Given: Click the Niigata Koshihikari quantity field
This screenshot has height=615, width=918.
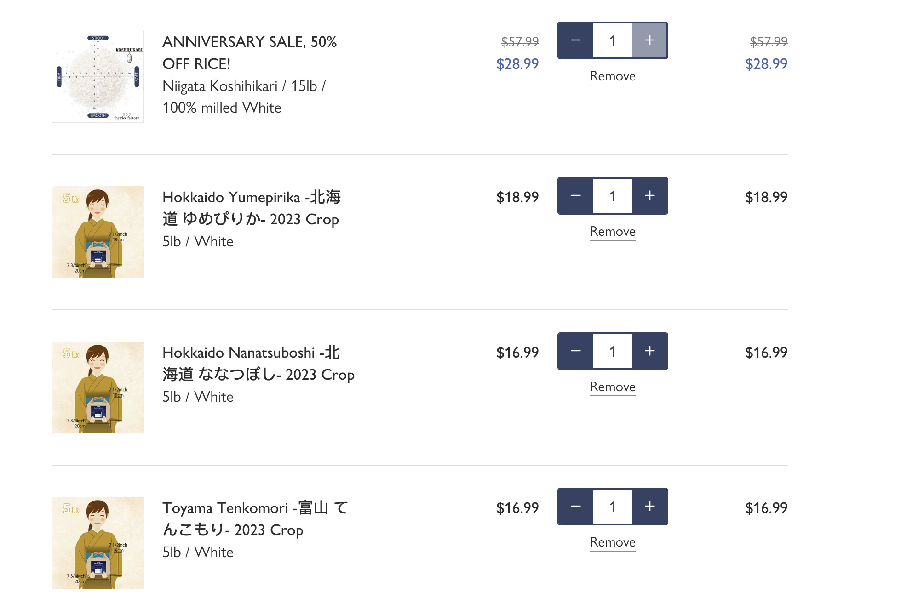Looking at the screenshot, I should tap(613, 40).
